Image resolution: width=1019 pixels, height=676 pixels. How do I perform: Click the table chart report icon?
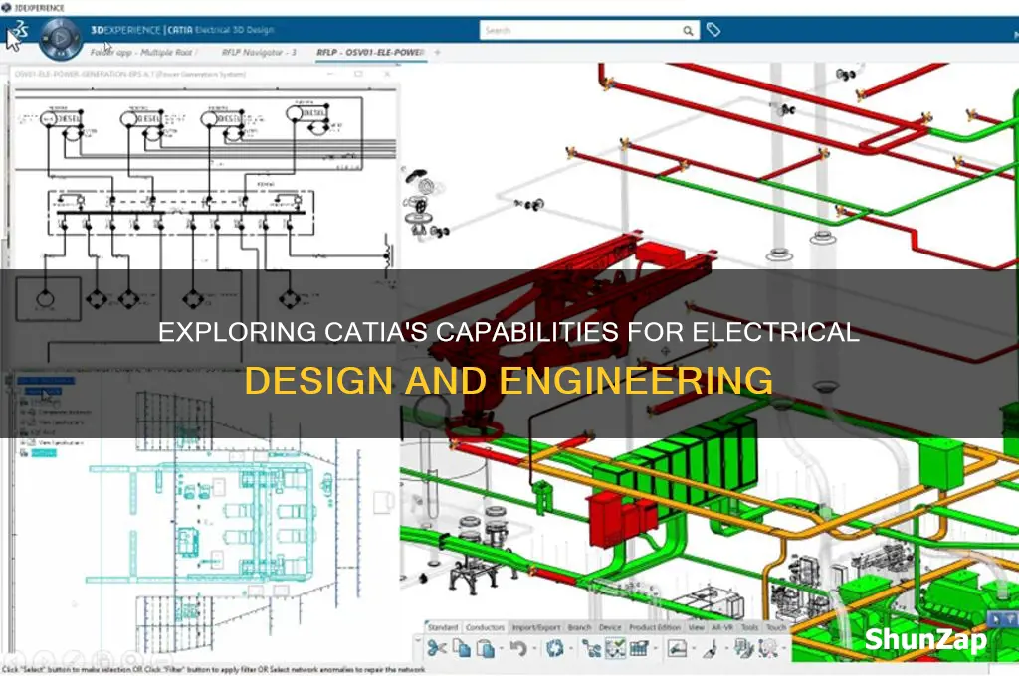point(639,648)
